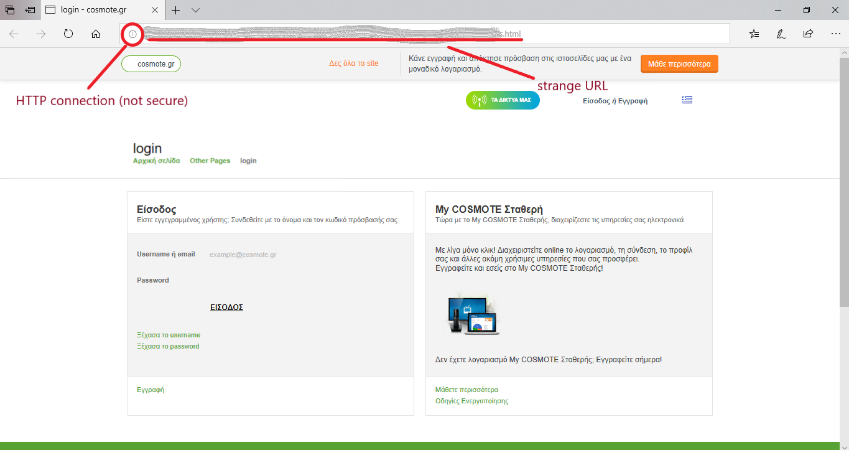849x450 pixels.
Task: Open the Δες όλα τα site link
Action: pos(354,63)
